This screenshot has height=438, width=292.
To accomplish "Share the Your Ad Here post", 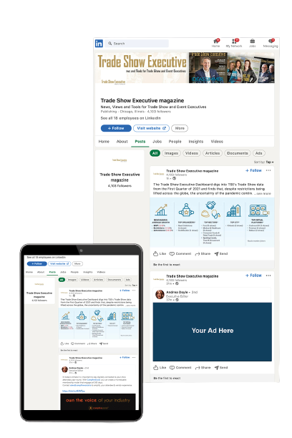I will [x=203, y=368].
